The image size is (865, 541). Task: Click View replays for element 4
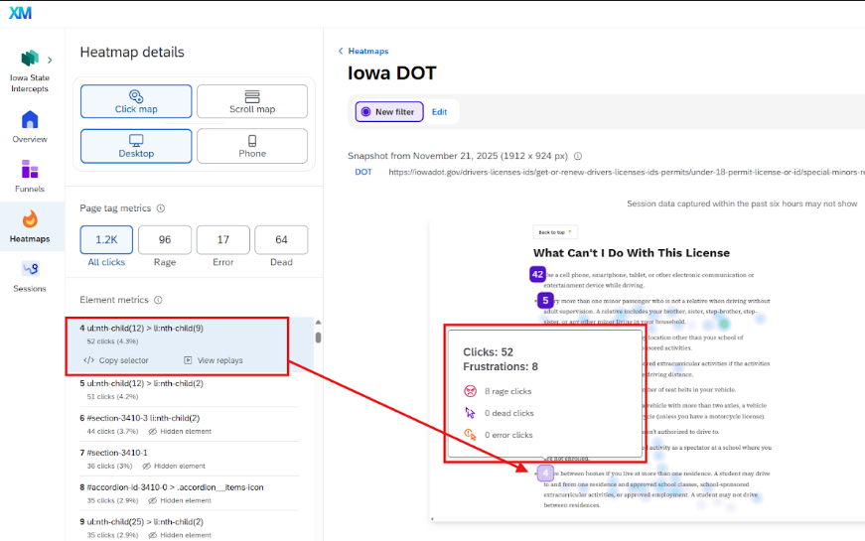click(214, 360)
